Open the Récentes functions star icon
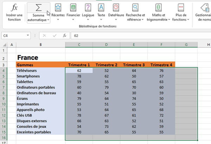 coord(58,7)
